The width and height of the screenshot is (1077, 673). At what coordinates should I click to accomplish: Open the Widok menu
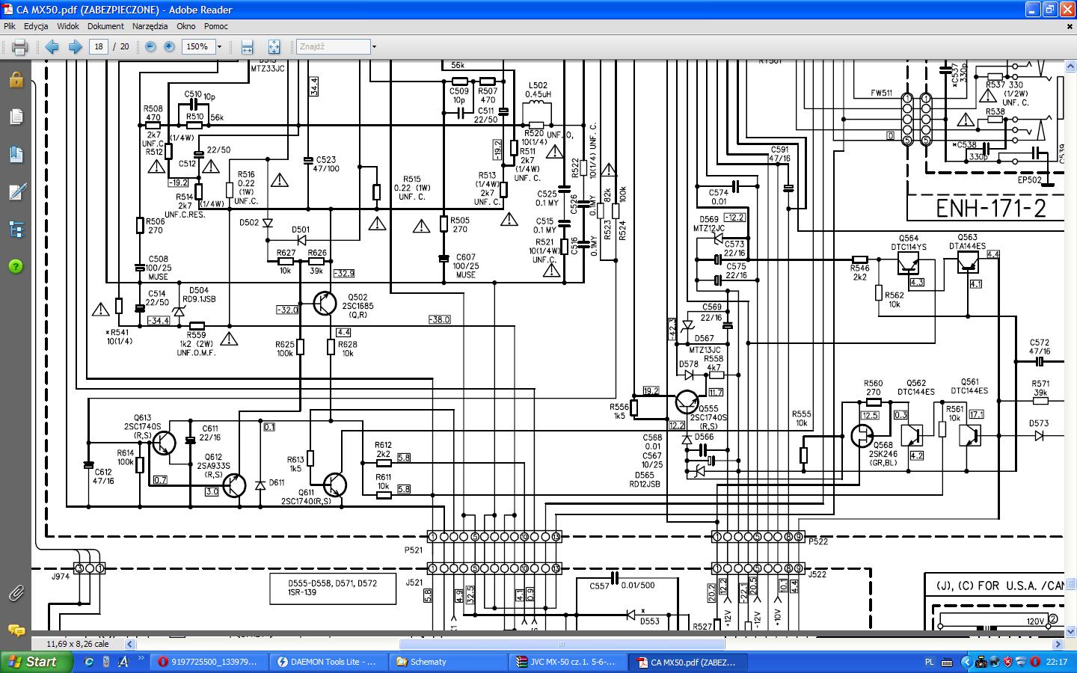[x=68, y=26]
